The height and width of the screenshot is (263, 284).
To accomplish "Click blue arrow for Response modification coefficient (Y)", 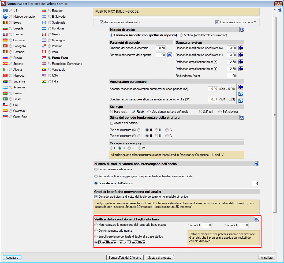I will [241, 55].
